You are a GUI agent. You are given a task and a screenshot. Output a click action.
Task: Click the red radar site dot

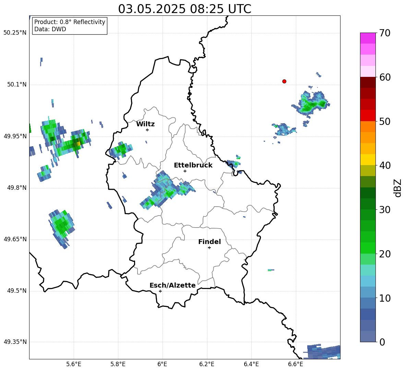pyautogui.click(x=284, y=81)
